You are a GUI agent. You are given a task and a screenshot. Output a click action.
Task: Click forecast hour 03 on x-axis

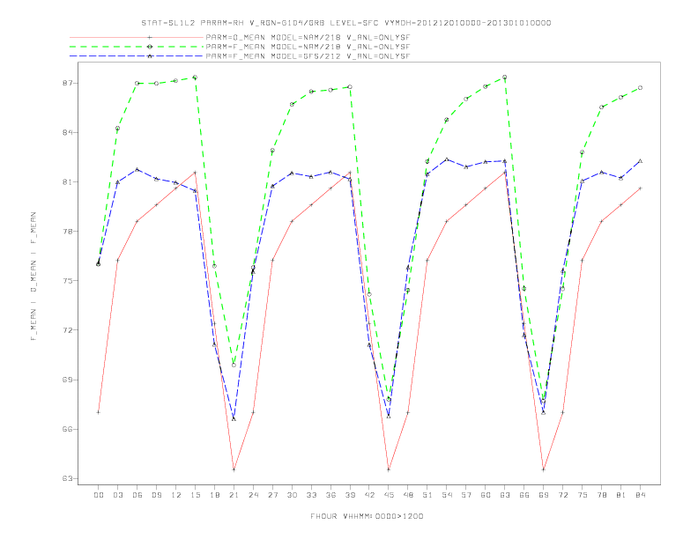117,495
